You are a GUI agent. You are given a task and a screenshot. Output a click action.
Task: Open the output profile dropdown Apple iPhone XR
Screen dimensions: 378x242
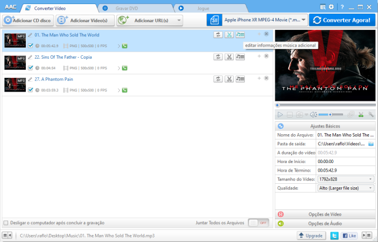264,20
